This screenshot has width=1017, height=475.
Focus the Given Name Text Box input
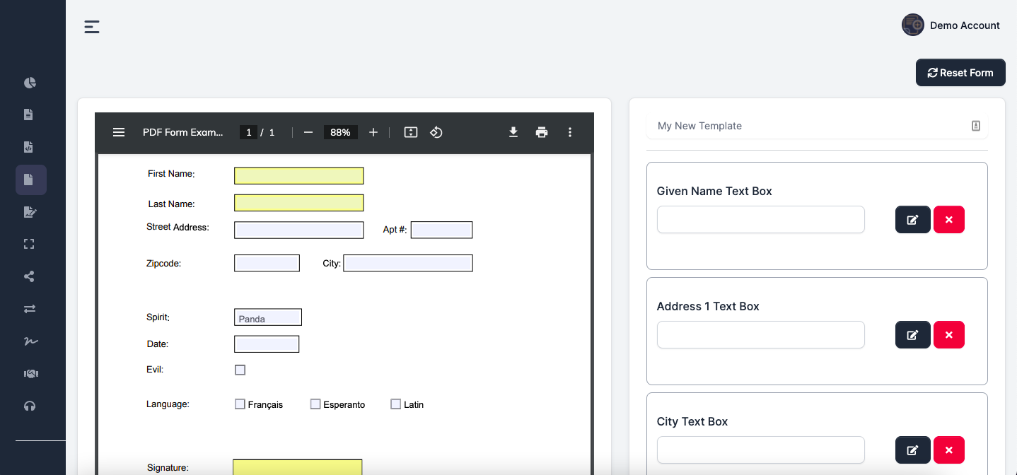click(761, 220)
